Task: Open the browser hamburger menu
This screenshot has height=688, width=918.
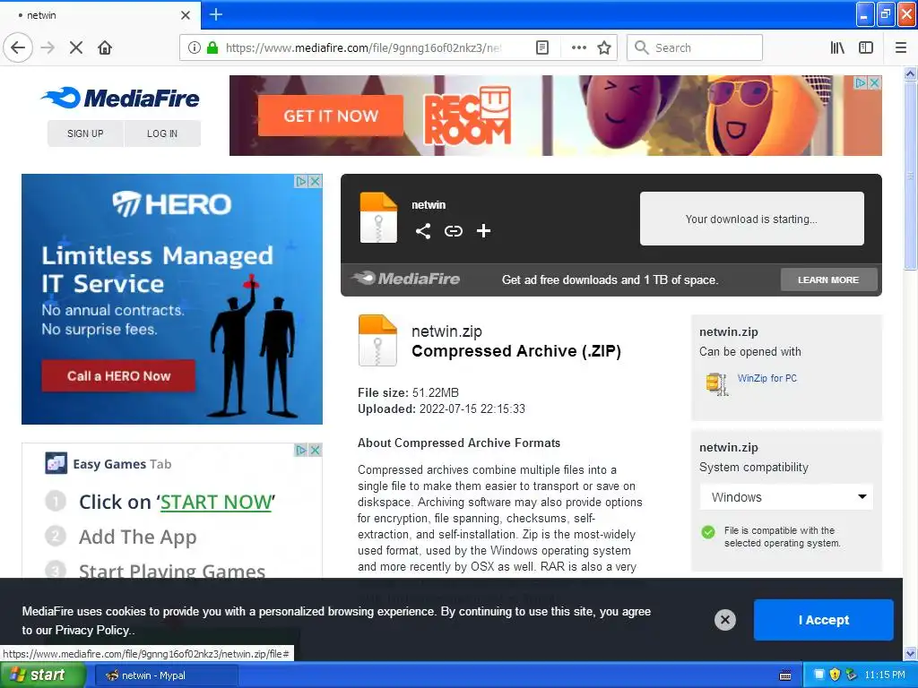Action: pyautogui.click(x=900, y=47)
